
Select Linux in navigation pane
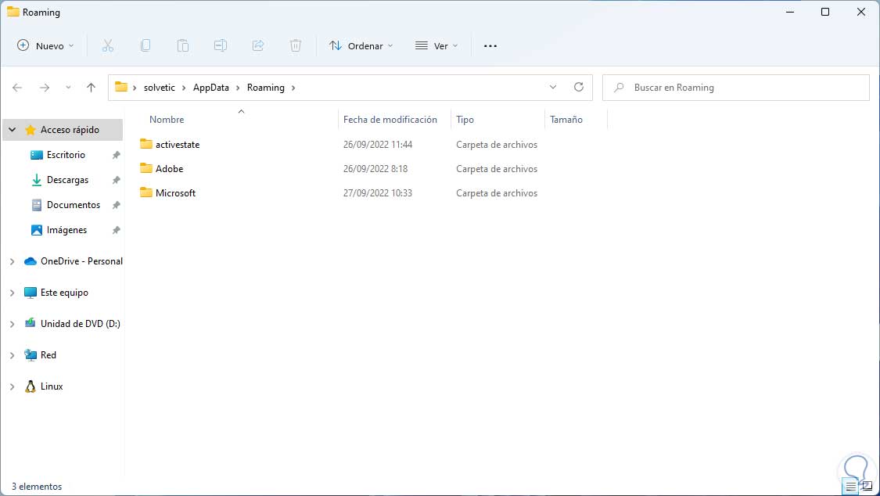click(52, 386)
